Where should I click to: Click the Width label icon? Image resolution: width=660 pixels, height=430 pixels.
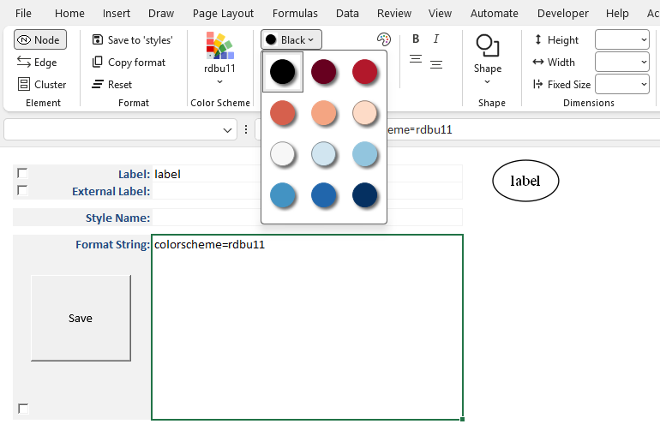538,63
